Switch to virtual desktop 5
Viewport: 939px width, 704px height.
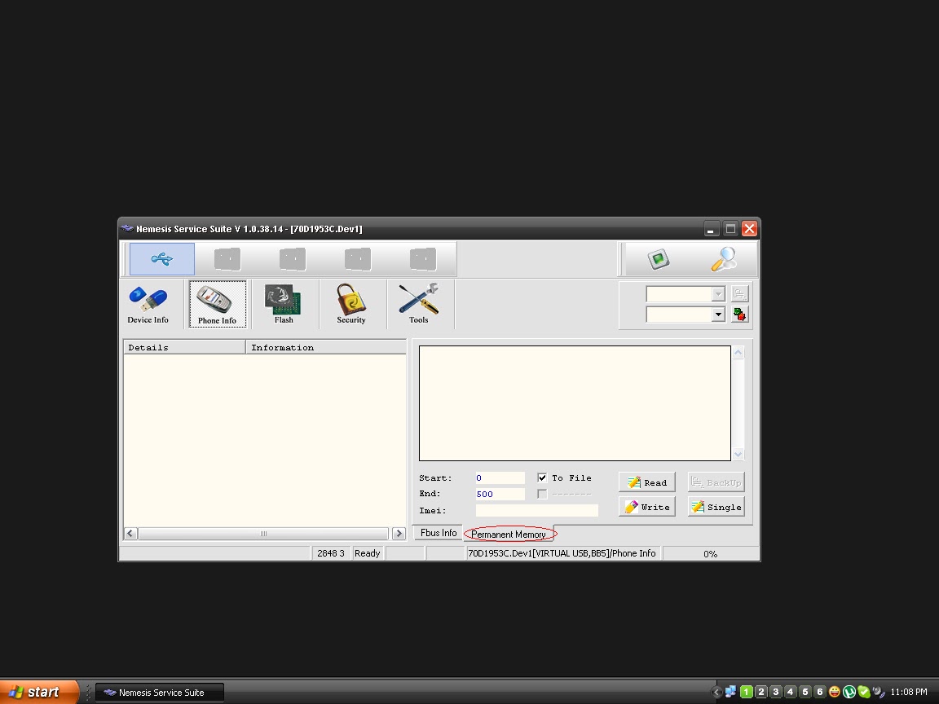tap(805, 692)
